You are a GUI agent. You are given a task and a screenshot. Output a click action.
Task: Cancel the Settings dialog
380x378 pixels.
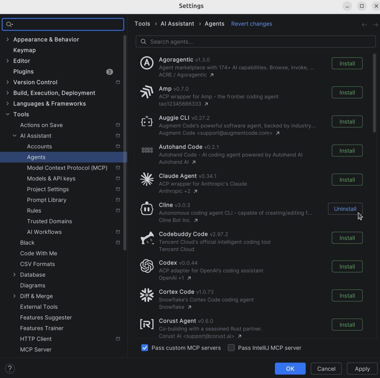[326, 369]
